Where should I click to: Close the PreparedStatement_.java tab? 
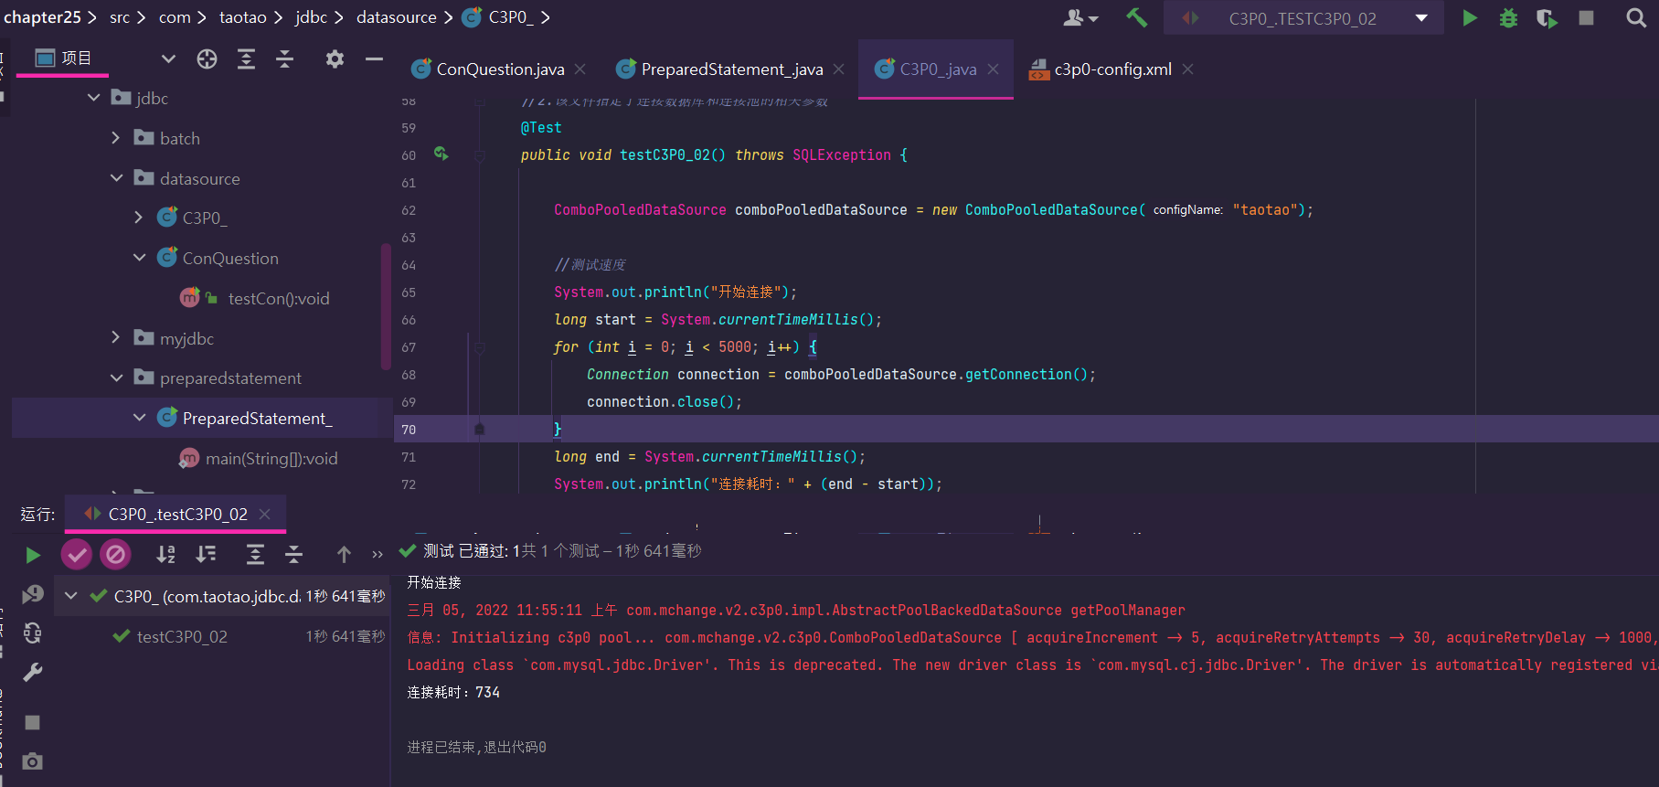(839, 69)
